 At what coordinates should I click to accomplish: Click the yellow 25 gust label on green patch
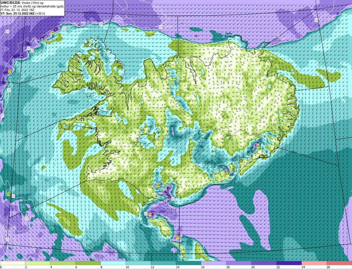60,216
